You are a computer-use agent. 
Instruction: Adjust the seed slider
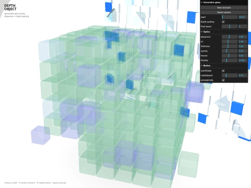point(230,17)
